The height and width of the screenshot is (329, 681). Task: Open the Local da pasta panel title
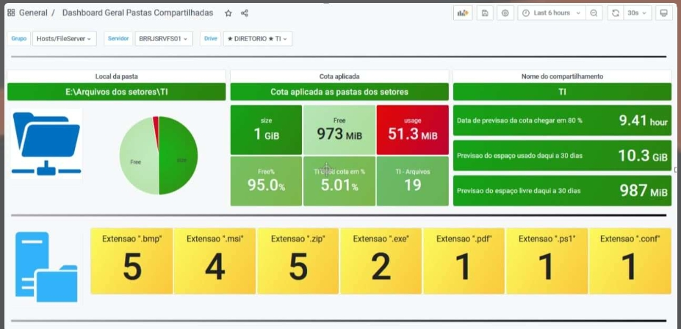tap(116, 76)
